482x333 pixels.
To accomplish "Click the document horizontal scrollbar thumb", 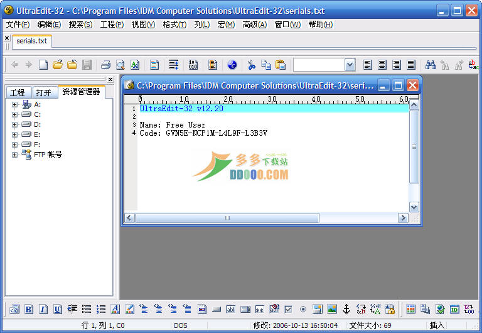I will (227, 218).
